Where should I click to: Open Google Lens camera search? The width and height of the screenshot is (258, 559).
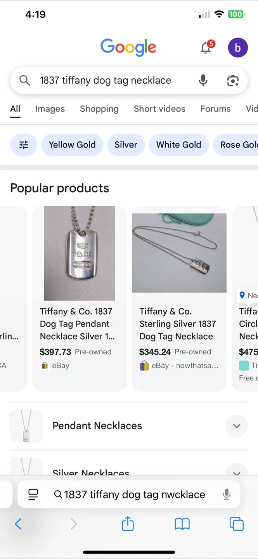click(232, 80)
